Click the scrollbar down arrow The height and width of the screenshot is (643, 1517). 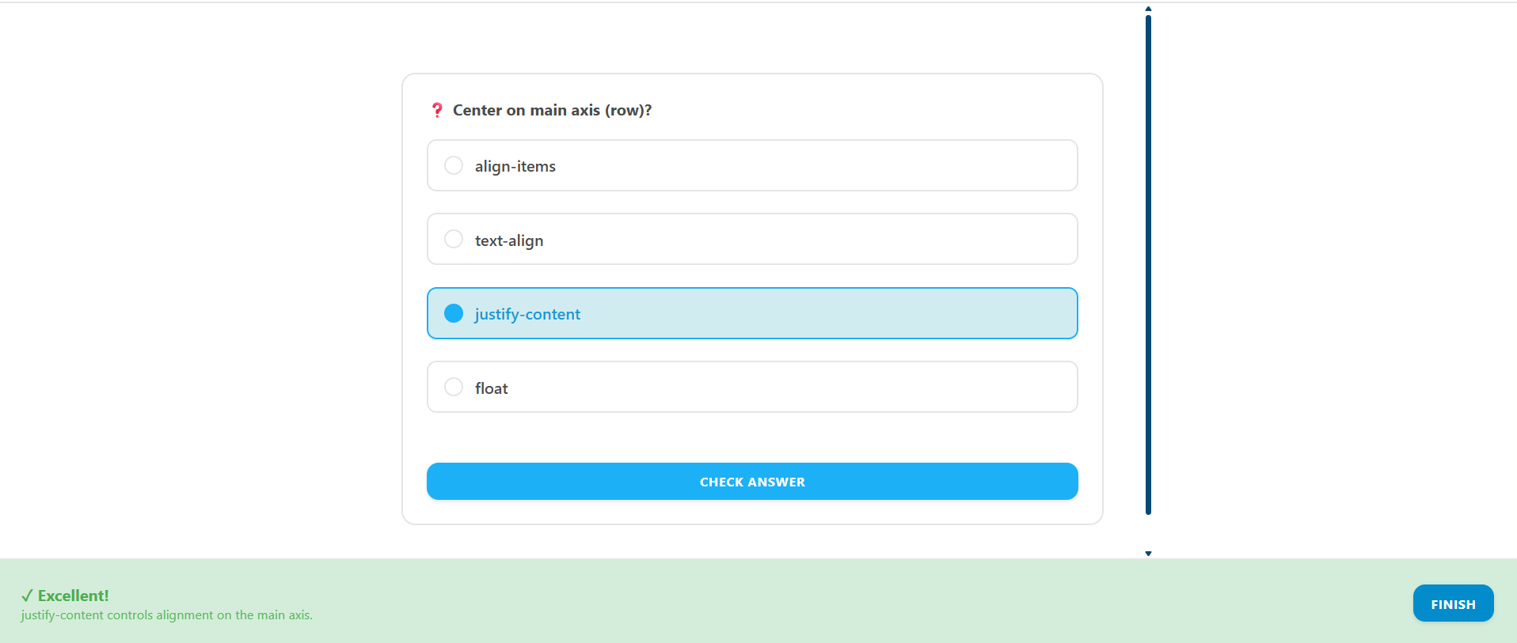(x=1148, y=554)
